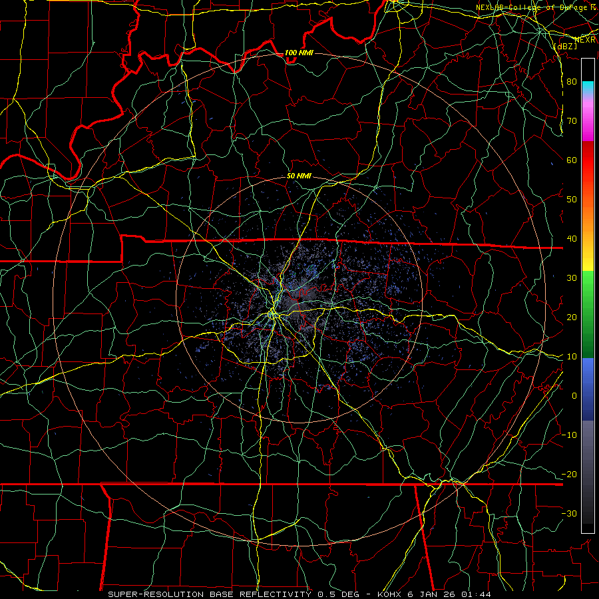Click the 30 value on dBZ scale
Screen dimensions: 599x599
click(x=572, y=278)
